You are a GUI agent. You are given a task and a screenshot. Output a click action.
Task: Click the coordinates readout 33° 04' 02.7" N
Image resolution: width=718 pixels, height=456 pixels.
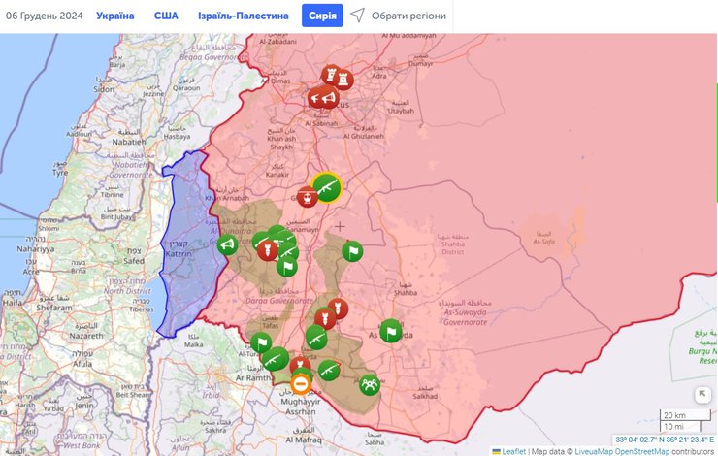[x=665, y=440]
